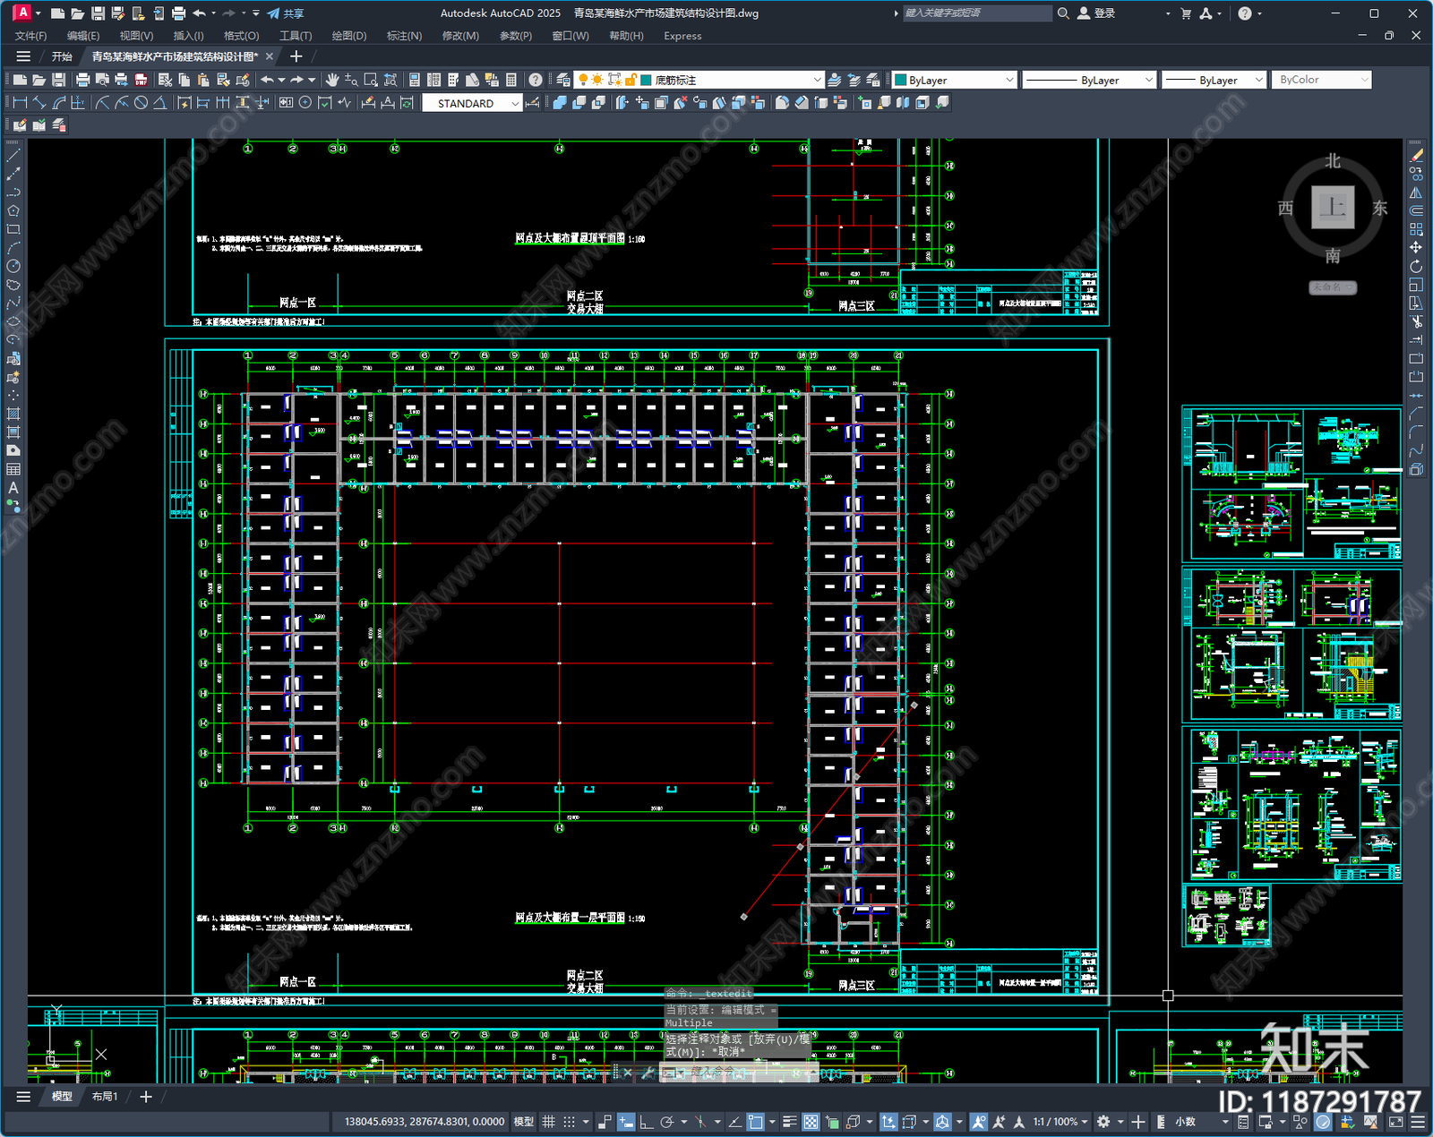Open the Autodesk App Store cart icon
1433x1137 pixels.
click(x=1186, y=13)
